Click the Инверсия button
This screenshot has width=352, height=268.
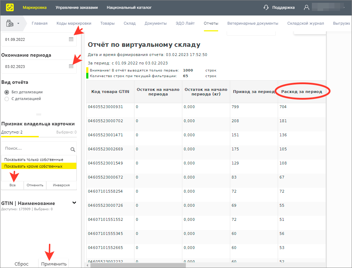[61, 185]
